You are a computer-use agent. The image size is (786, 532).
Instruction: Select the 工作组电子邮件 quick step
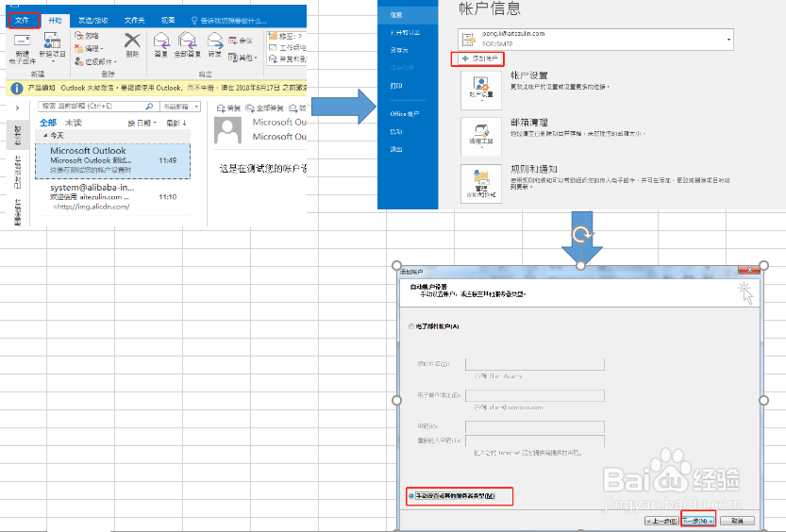pos(287,47)
